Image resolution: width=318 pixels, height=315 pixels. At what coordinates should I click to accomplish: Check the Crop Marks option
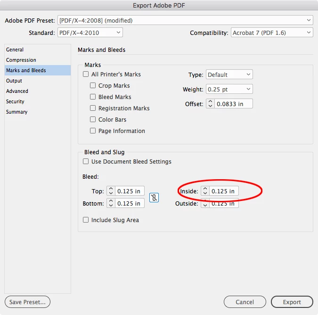pyautogui.click(x=93, y=85)
